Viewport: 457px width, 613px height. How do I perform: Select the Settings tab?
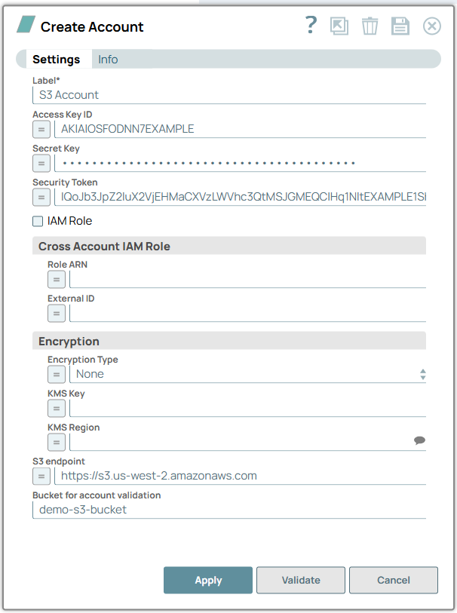[57, 60]
